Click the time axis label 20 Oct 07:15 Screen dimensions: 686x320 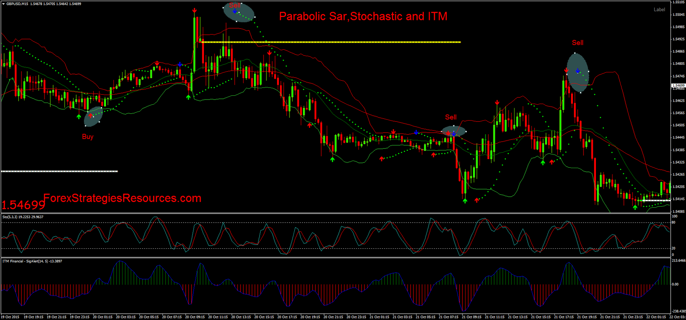coord(172,317)
